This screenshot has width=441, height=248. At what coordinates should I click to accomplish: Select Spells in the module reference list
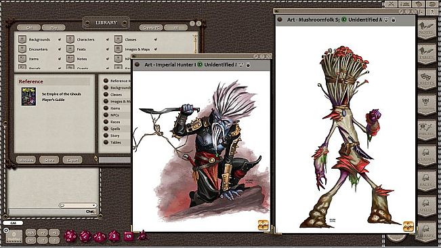pyautogui.click(x=115, y=129)
